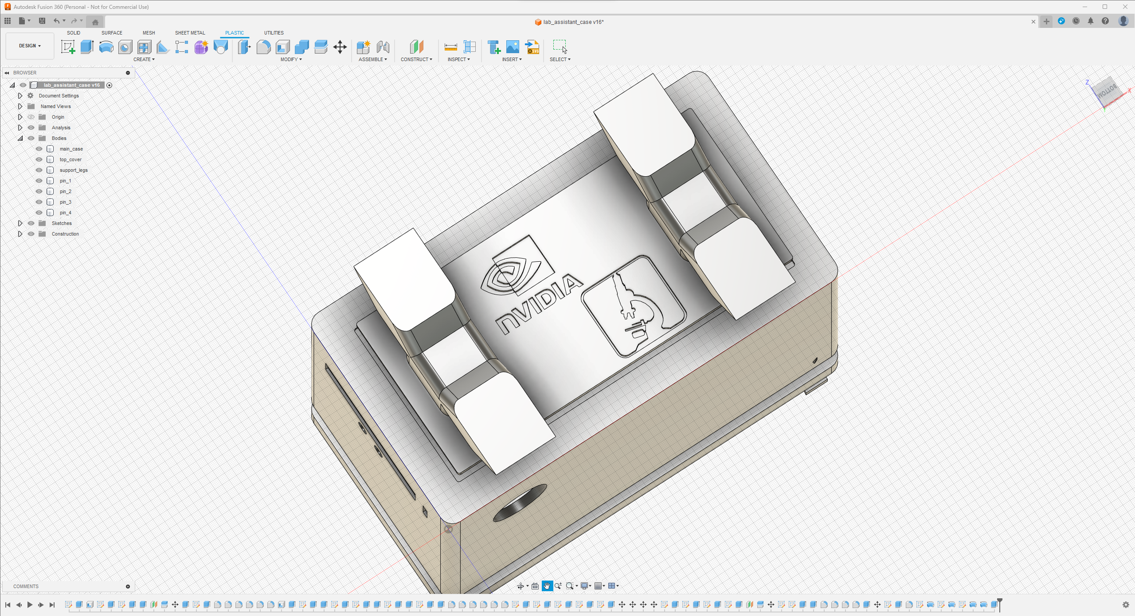Expand the Construction folder
1135x616 pixels.
pyautogui.click(x=19, y=234)
